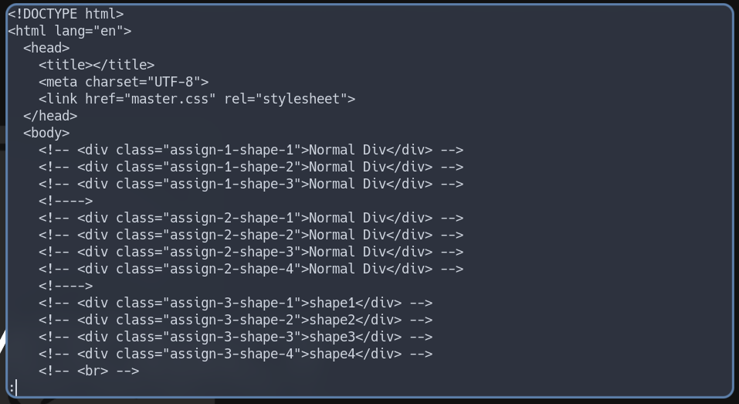The width and height of the screenshot is (739, 404).
Task: Click the DOCTYPE html declaration line
Action: (x=66, y=14)
